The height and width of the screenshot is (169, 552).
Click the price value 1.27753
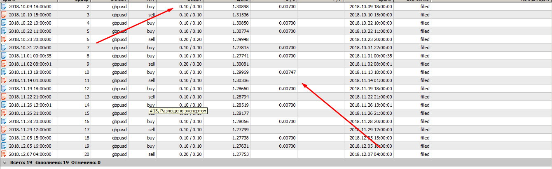pyautogui.click(x=241, y=154)
